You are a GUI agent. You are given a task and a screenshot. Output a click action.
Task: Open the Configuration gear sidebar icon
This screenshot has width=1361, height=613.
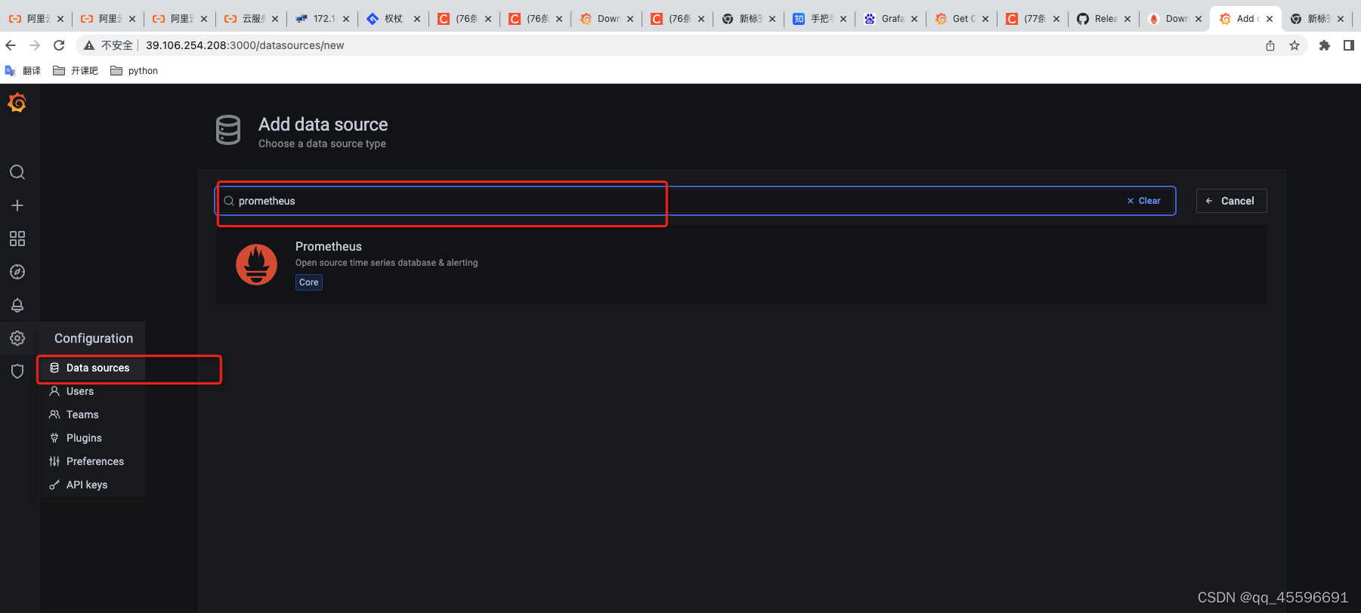(17, 338)
